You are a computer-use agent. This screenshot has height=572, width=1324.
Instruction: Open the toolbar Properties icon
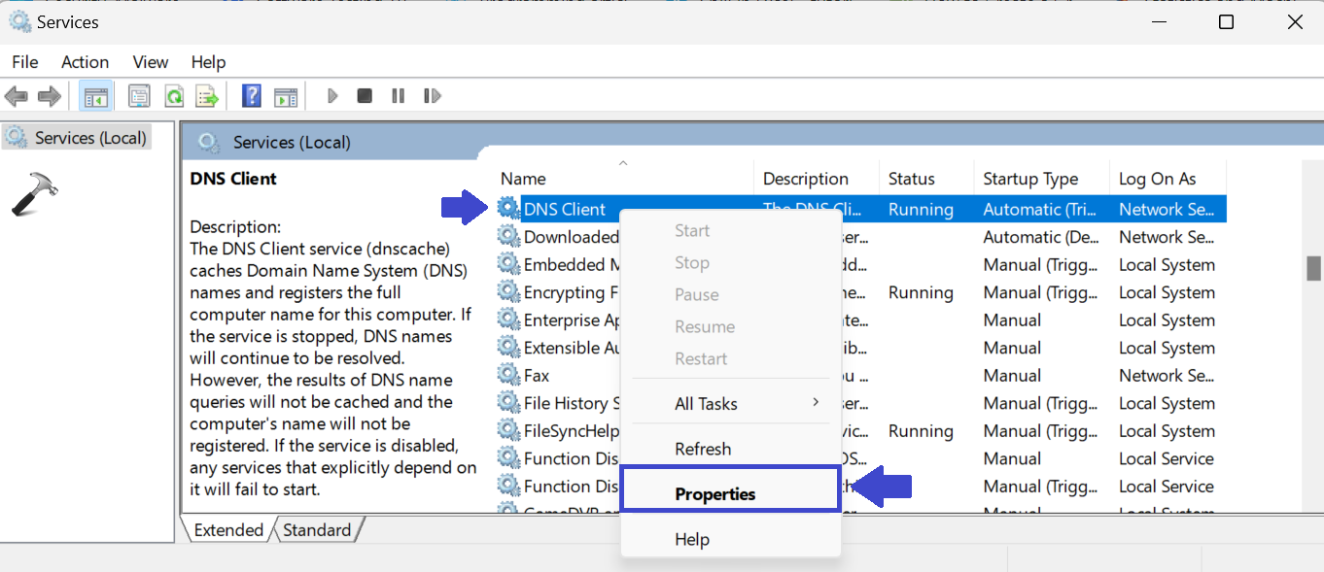click(x=139, y=96)
